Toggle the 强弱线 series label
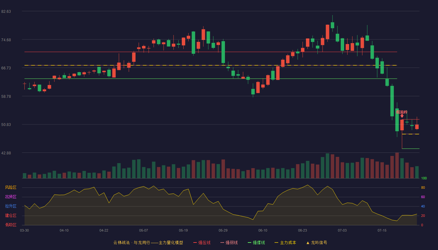 coord(232,243)
